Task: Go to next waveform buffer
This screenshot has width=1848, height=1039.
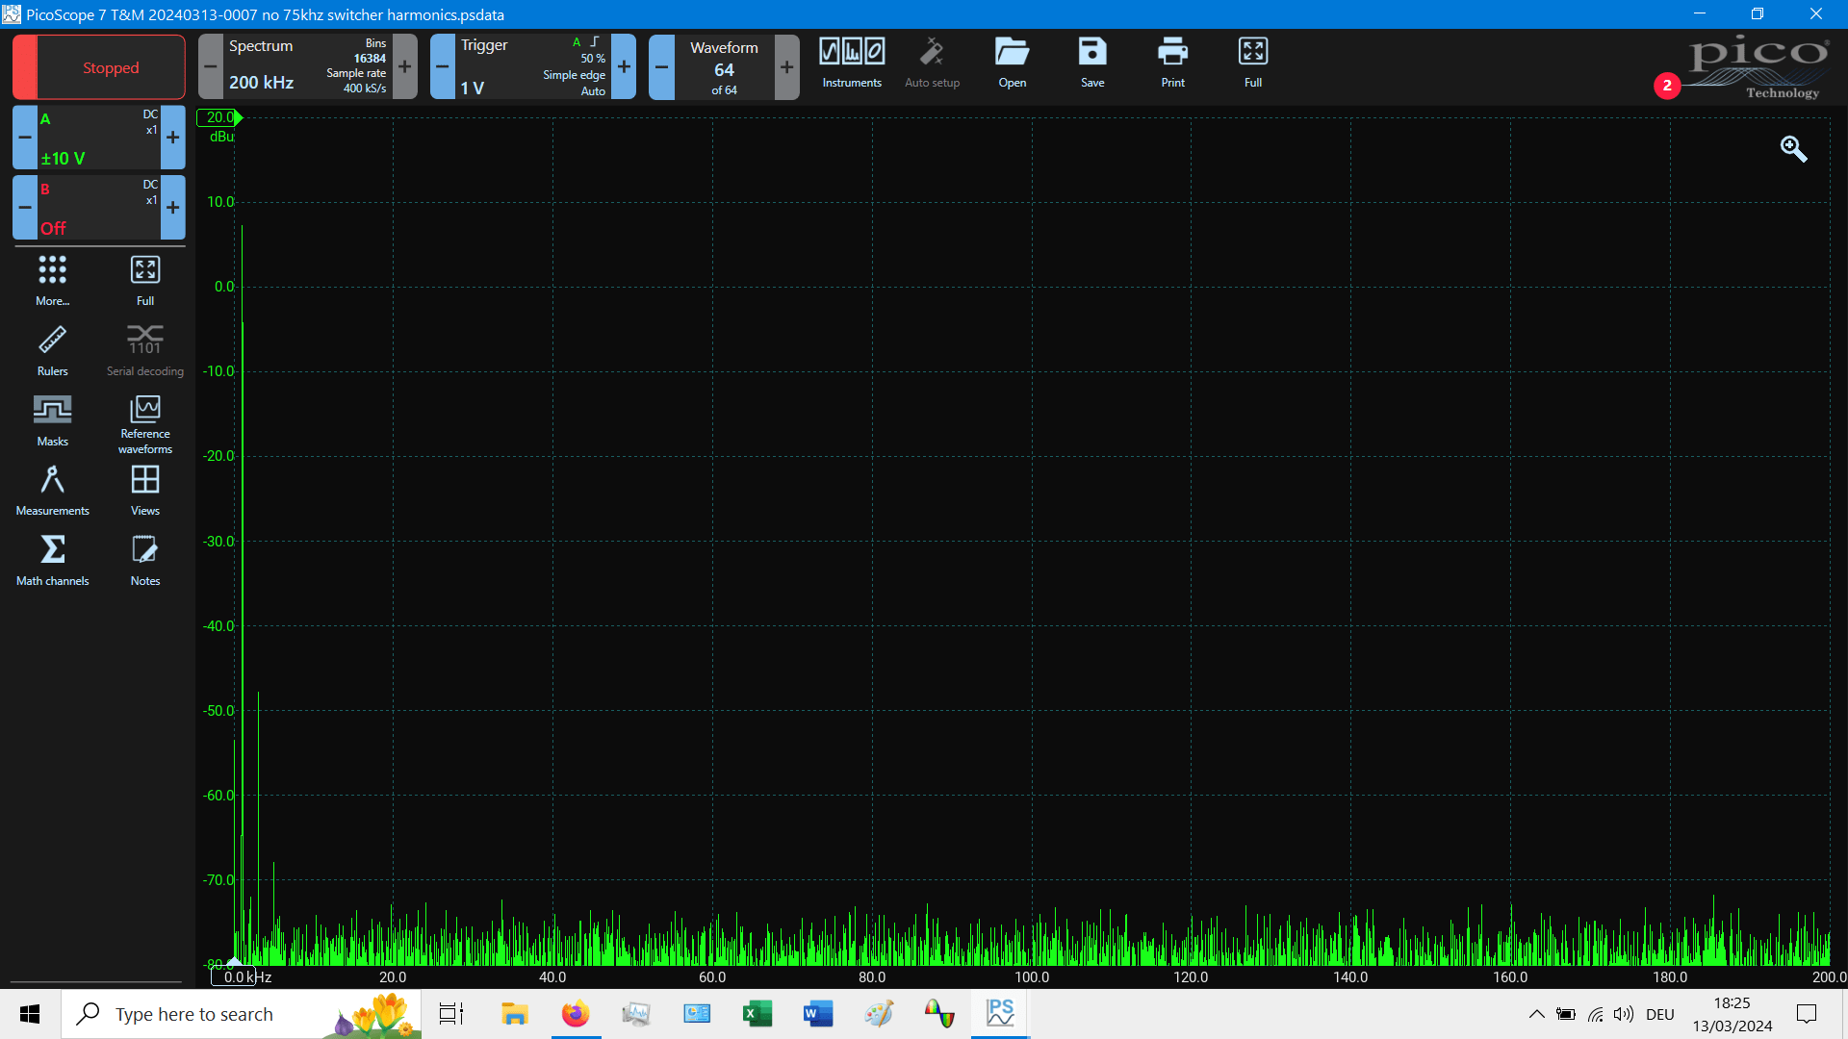Action: tap(787, 66)
